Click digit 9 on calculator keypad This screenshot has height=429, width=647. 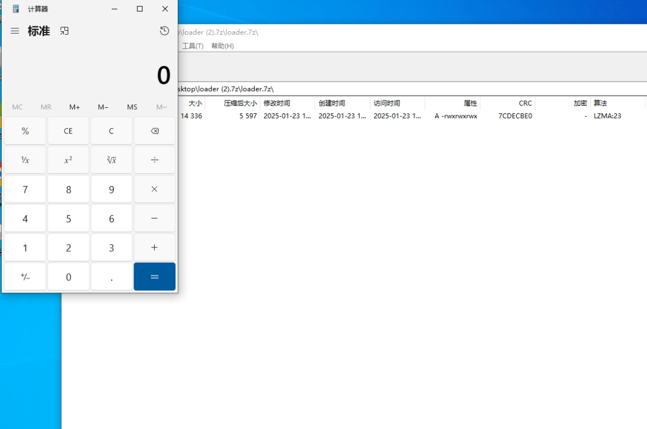coord(111,189)
